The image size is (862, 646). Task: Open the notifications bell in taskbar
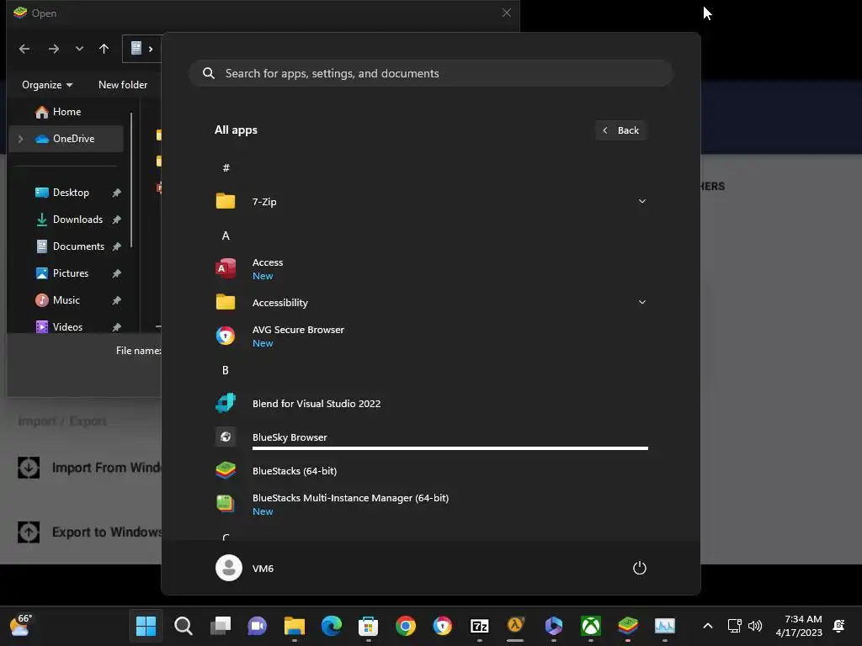(839, 626)
